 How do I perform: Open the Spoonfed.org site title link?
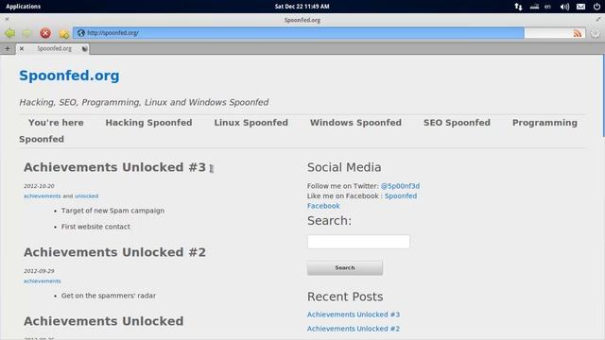[69, 76]
